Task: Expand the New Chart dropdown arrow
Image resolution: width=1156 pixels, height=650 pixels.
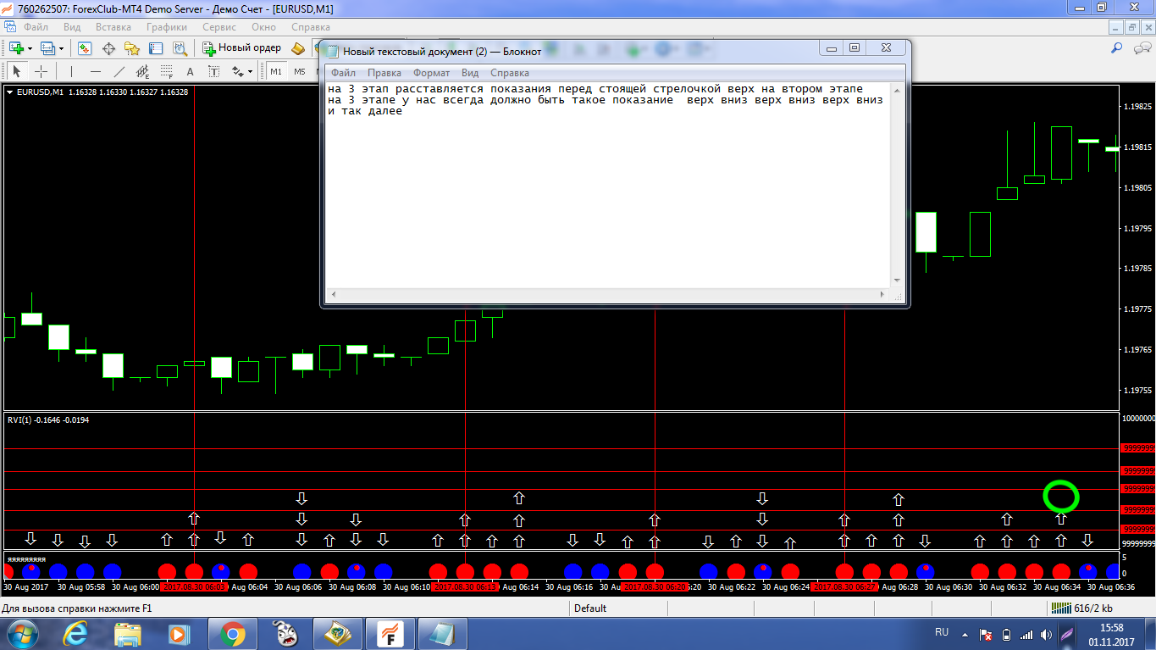Action: click(30, 48)
